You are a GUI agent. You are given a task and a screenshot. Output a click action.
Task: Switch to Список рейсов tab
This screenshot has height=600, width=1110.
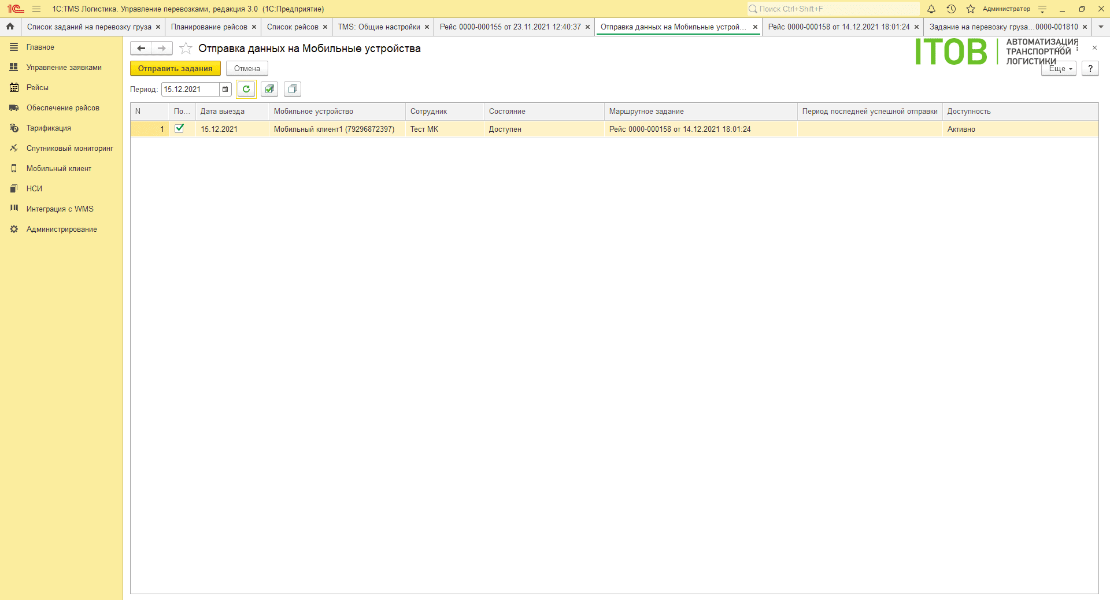pyautogui.click(x=293, y=27)
